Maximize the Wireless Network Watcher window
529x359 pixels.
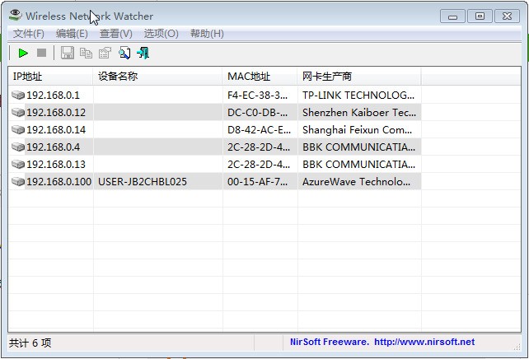[480, 16]
